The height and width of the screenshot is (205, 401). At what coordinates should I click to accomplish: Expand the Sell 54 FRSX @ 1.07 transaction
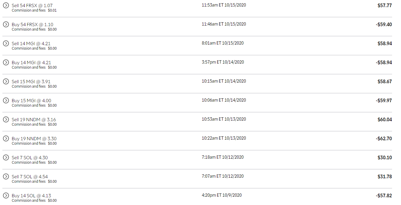click(6, 5)
